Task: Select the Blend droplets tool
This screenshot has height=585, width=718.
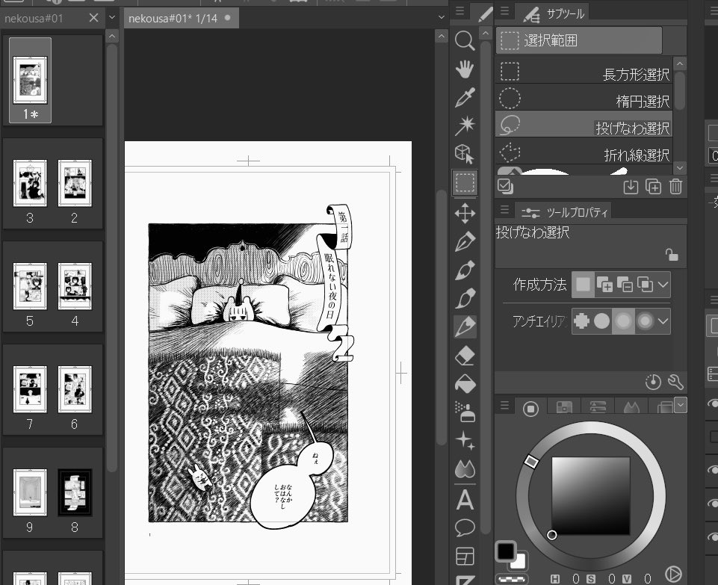Action: [x=465, y=468]
